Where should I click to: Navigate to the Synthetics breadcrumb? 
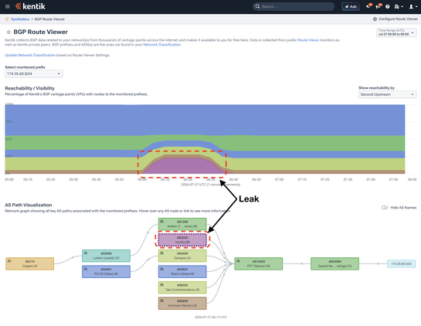click(20, 19)
